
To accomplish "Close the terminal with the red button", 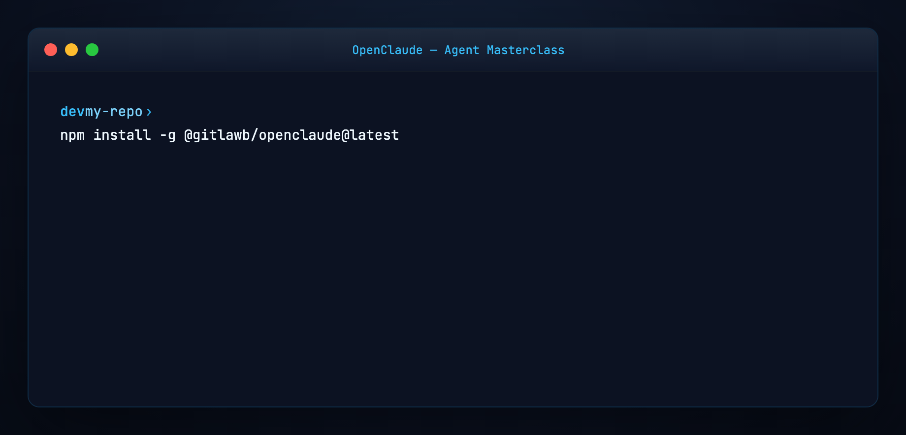I will [x=51, y=50].
